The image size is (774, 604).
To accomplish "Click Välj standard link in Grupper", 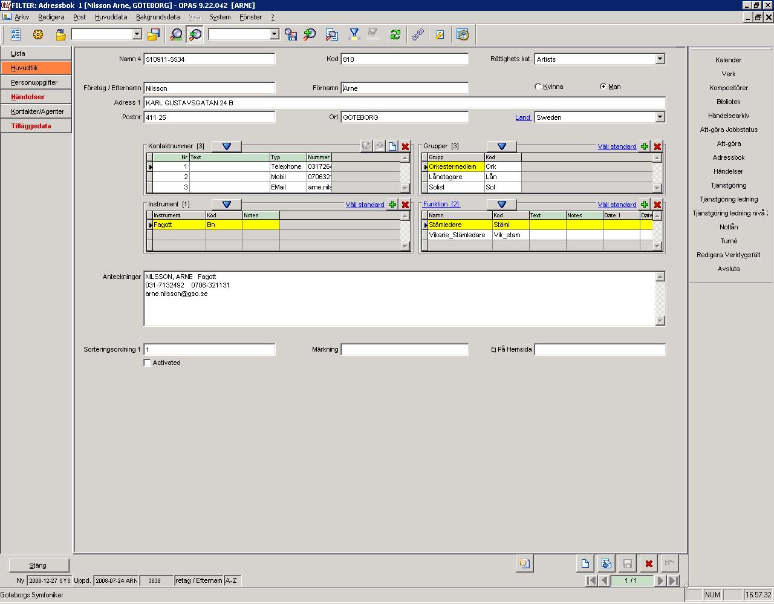I will point(617,146).
